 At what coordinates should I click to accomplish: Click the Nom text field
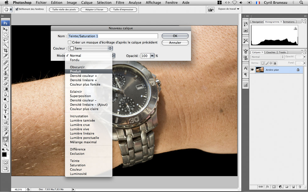click(x=113, y=36)
